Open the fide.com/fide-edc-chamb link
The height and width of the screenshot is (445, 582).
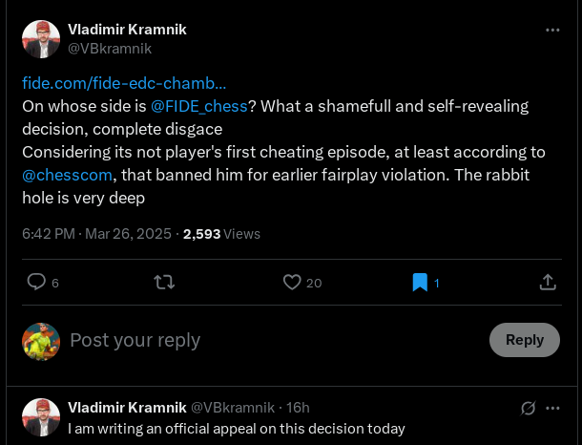(124, 83)
